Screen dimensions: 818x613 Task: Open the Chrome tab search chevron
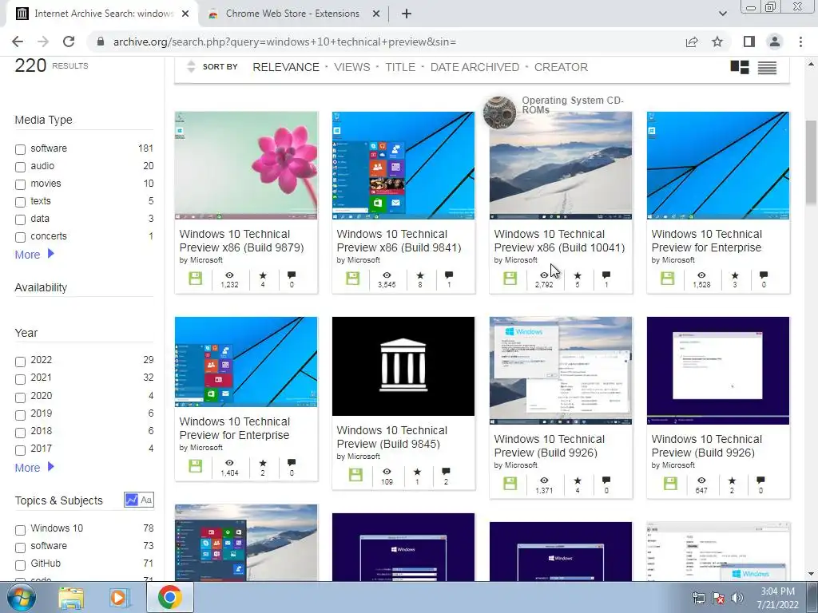tap(722, 14)
